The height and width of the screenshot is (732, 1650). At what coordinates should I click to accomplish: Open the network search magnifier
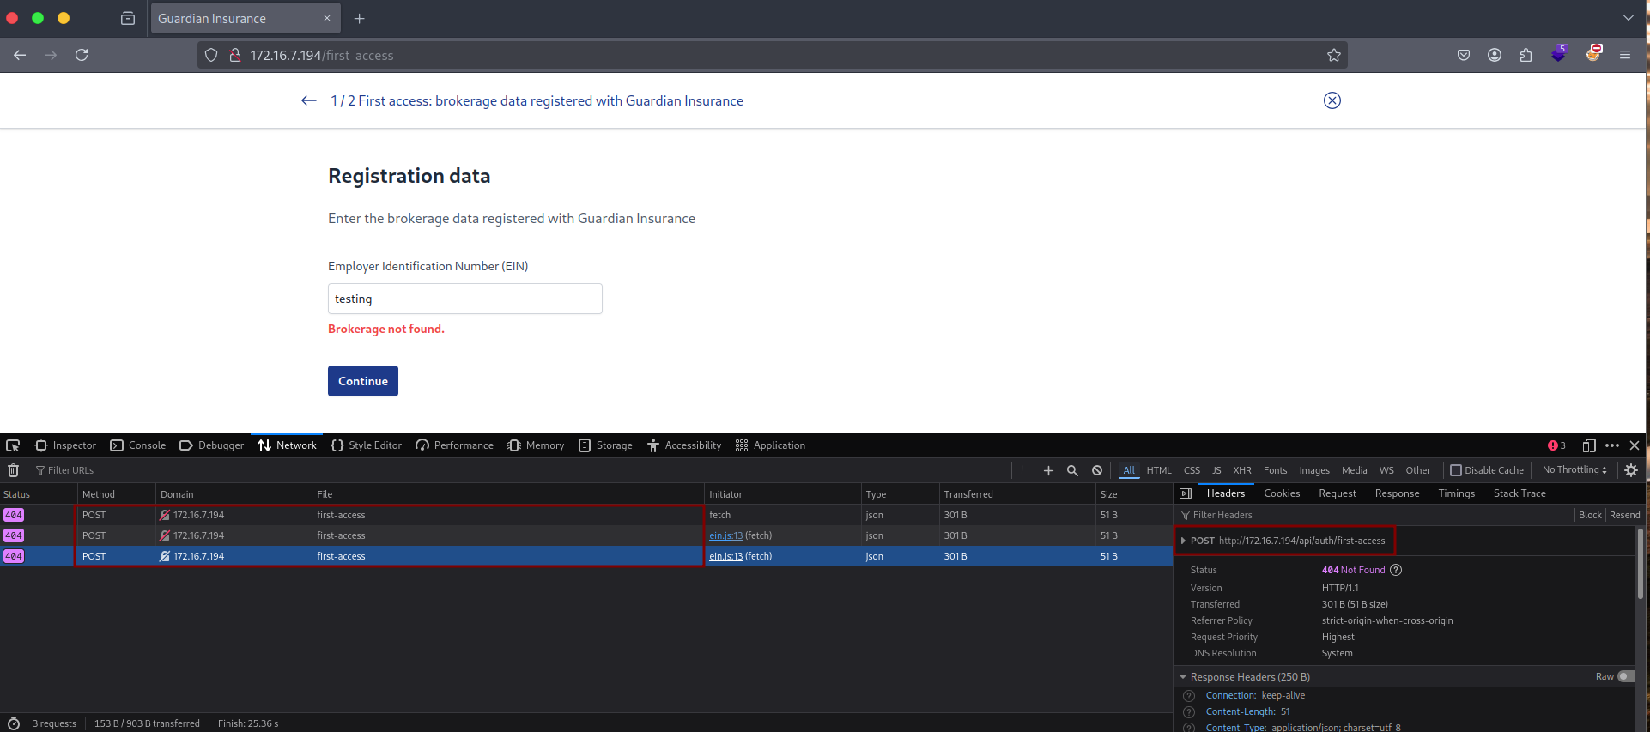1072,470
